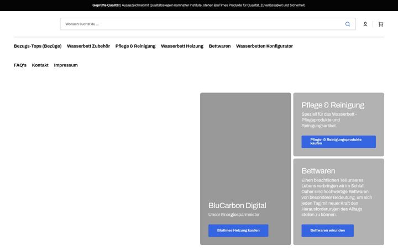
Task: Click Bettwaren erkunden button
Action: click(327, 230)
